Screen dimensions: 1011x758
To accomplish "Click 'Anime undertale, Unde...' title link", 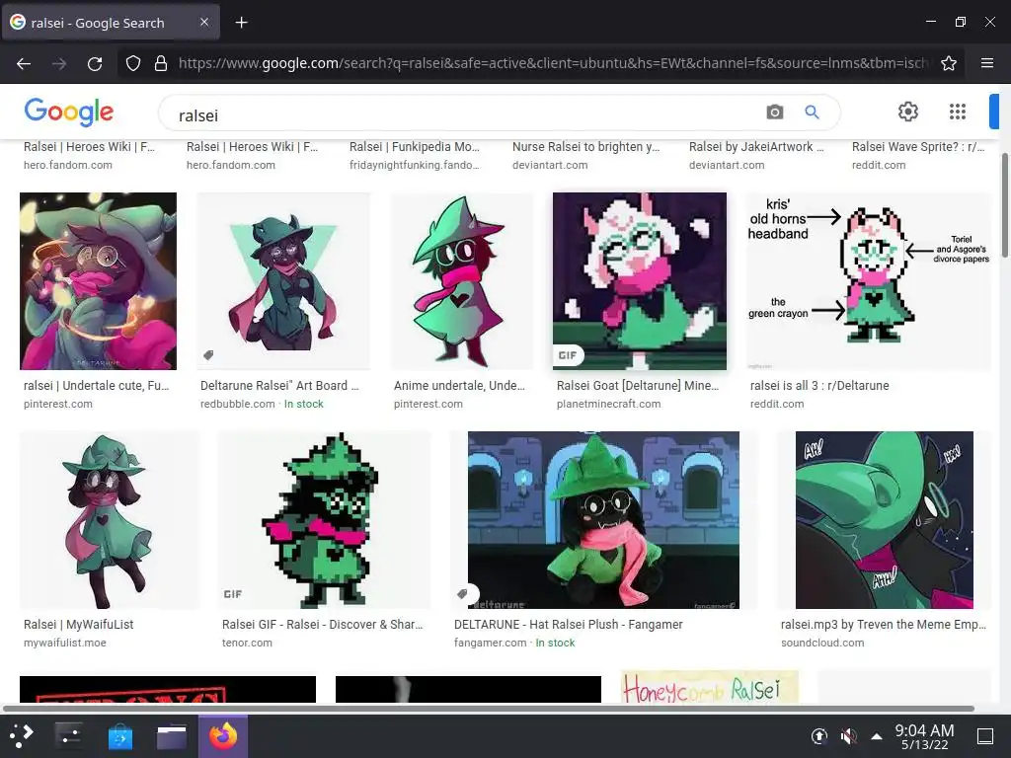I will point(460,386).
